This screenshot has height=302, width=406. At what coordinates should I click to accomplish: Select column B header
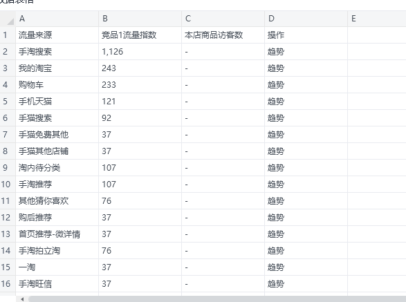click(x=140, y=19)
